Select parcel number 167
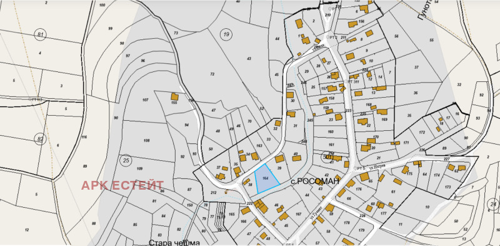Image resolution: width=500 pixels, height=246 pixels. click(298, 214)
